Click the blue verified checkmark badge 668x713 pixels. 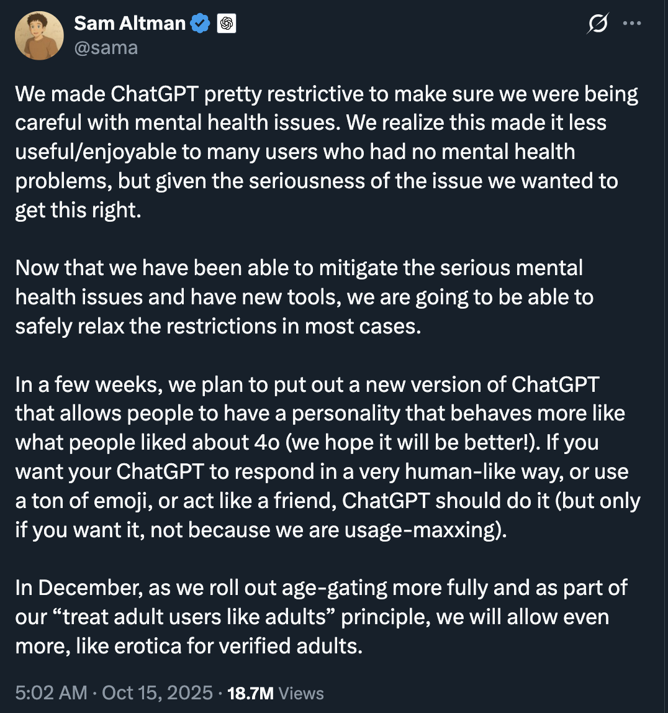tap(200, 24)
